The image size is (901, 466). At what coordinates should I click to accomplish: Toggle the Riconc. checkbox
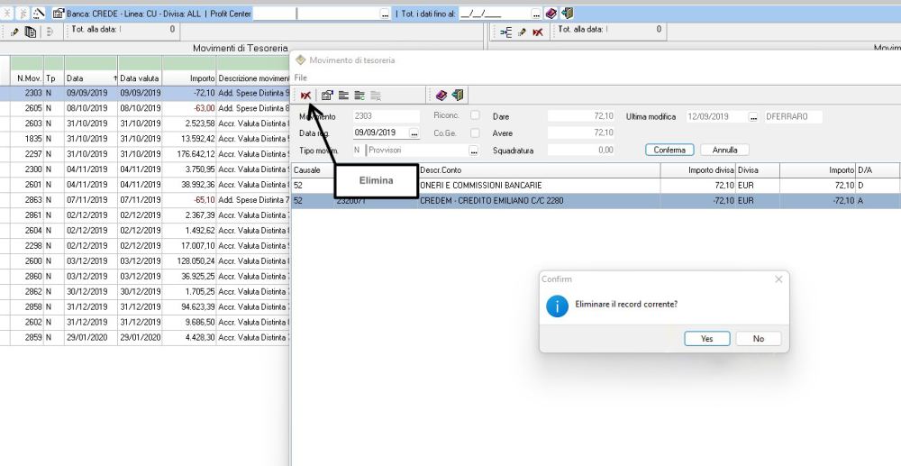pos(475,116)
